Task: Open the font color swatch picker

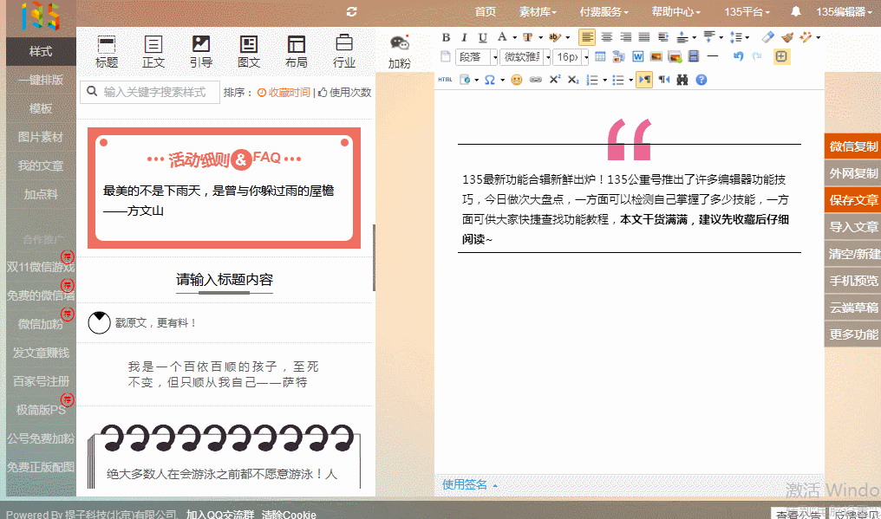Action: pos(527,37)
